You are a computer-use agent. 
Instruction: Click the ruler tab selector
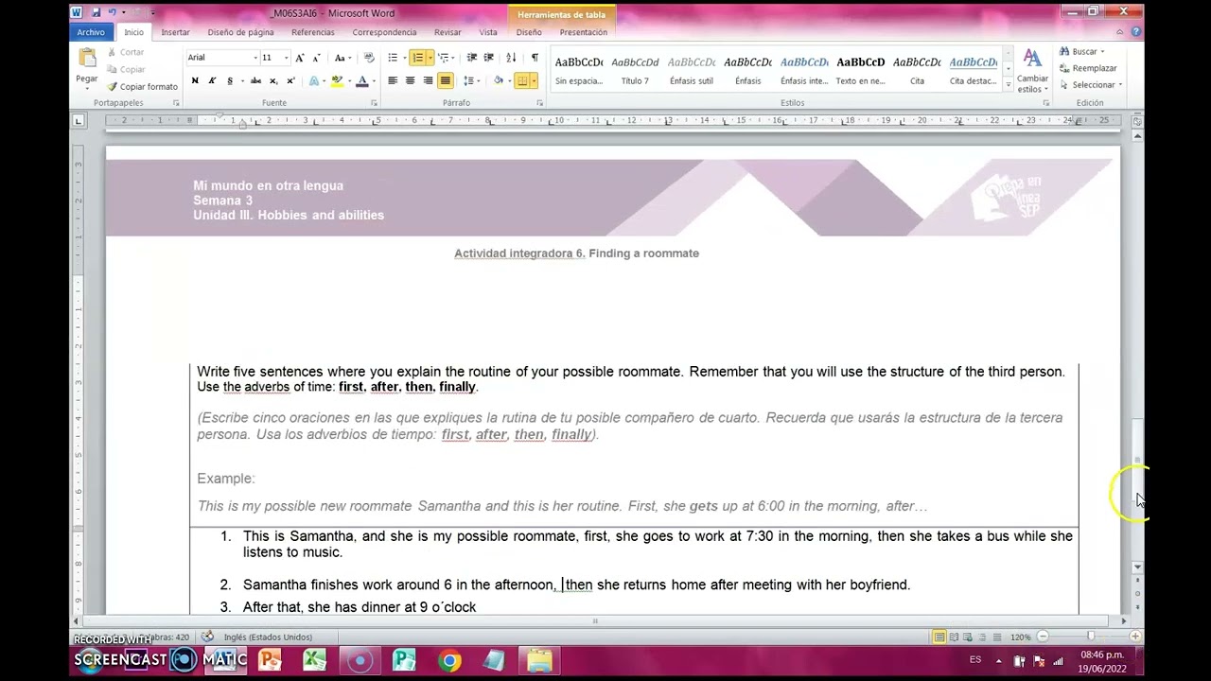pos(79,120)
